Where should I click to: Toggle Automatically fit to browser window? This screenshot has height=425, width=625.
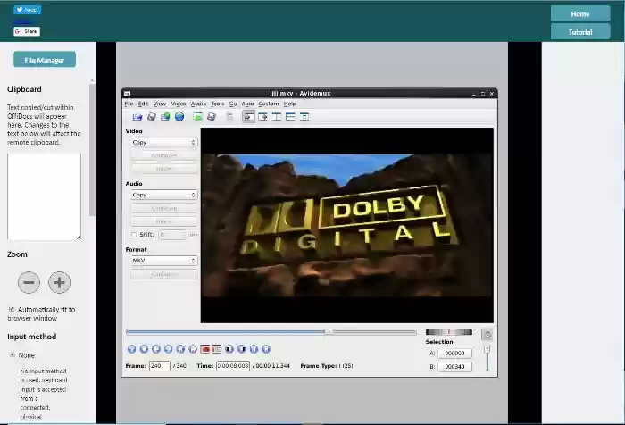[x=12, y=309]
